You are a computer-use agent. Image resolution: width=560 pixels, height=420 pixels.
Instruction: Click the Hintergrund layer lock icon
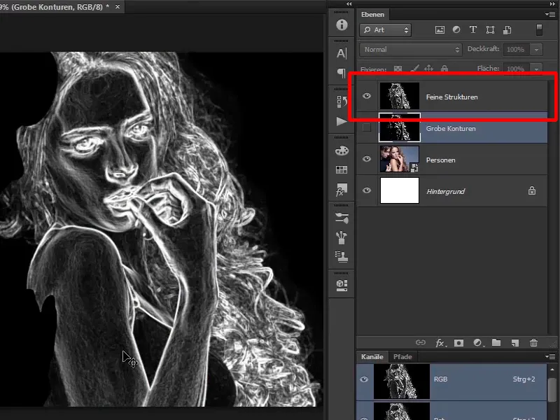pyautogui.click(x=532, y=190)
